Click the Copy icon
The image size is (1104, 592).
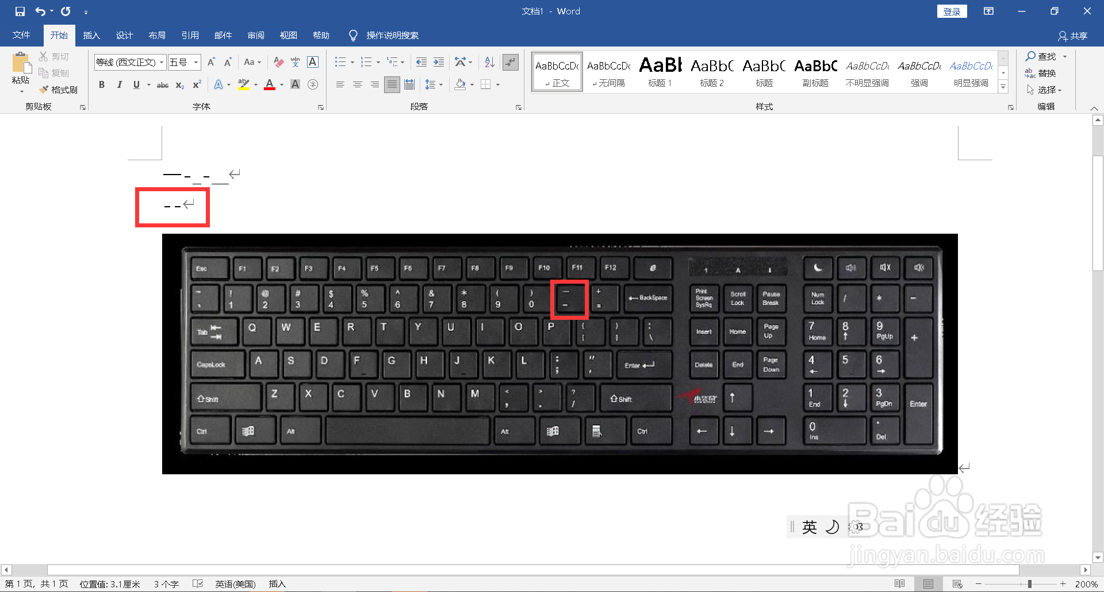[44, 73]
